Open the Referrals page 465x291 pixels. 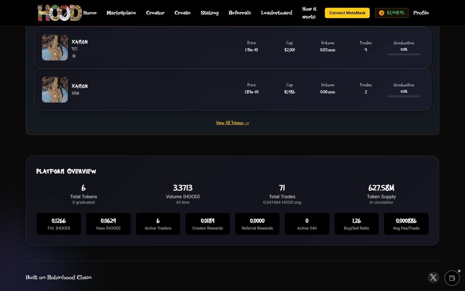click(x=240, y=13)
